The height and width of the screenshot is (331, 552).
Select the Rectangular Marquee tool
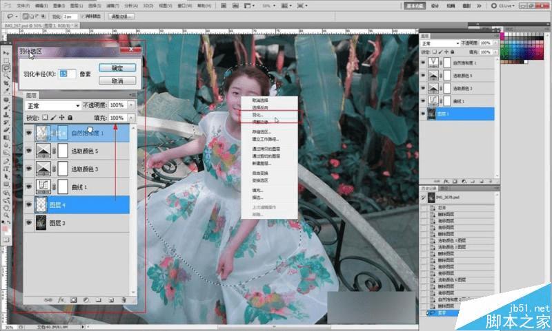(6, 61)
